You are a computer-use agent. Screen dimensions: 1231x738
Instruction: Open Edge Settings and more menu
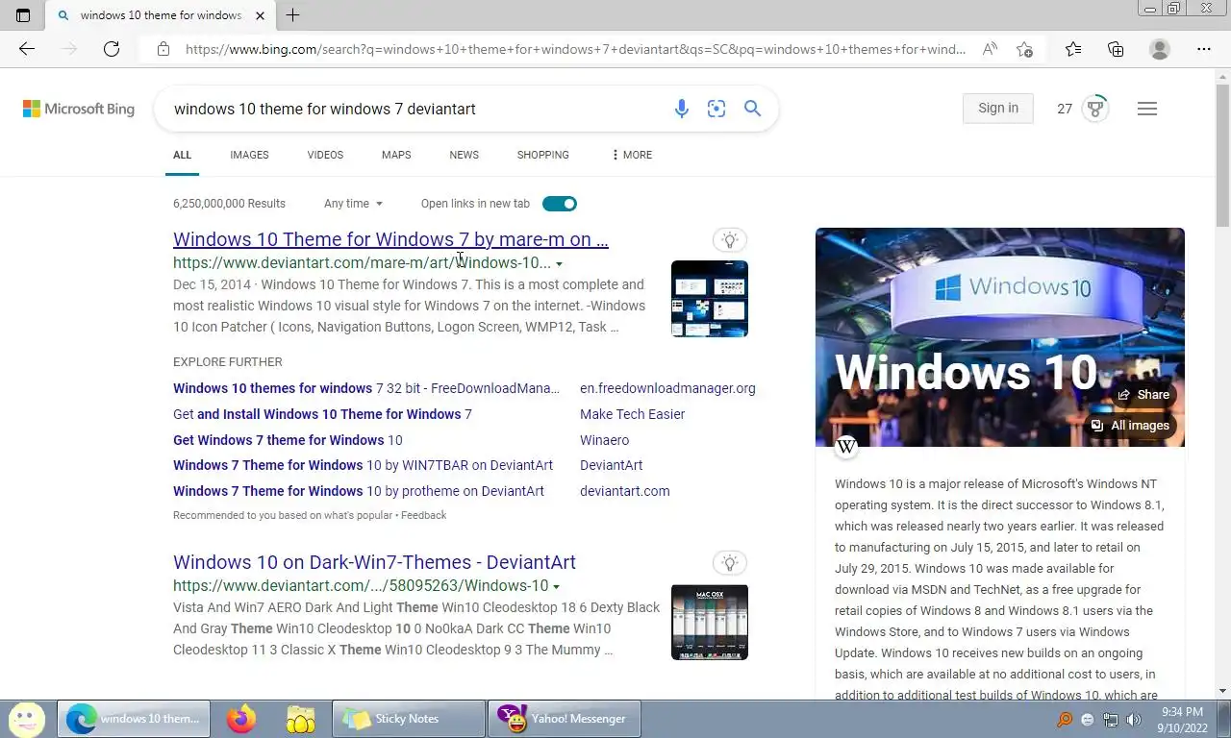pyautogui.click(x=1204, y=49)
